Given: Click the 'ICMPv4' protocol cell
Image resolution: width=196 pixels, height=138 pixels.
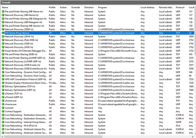Looking at the screenshot, I should click(180, 118).
